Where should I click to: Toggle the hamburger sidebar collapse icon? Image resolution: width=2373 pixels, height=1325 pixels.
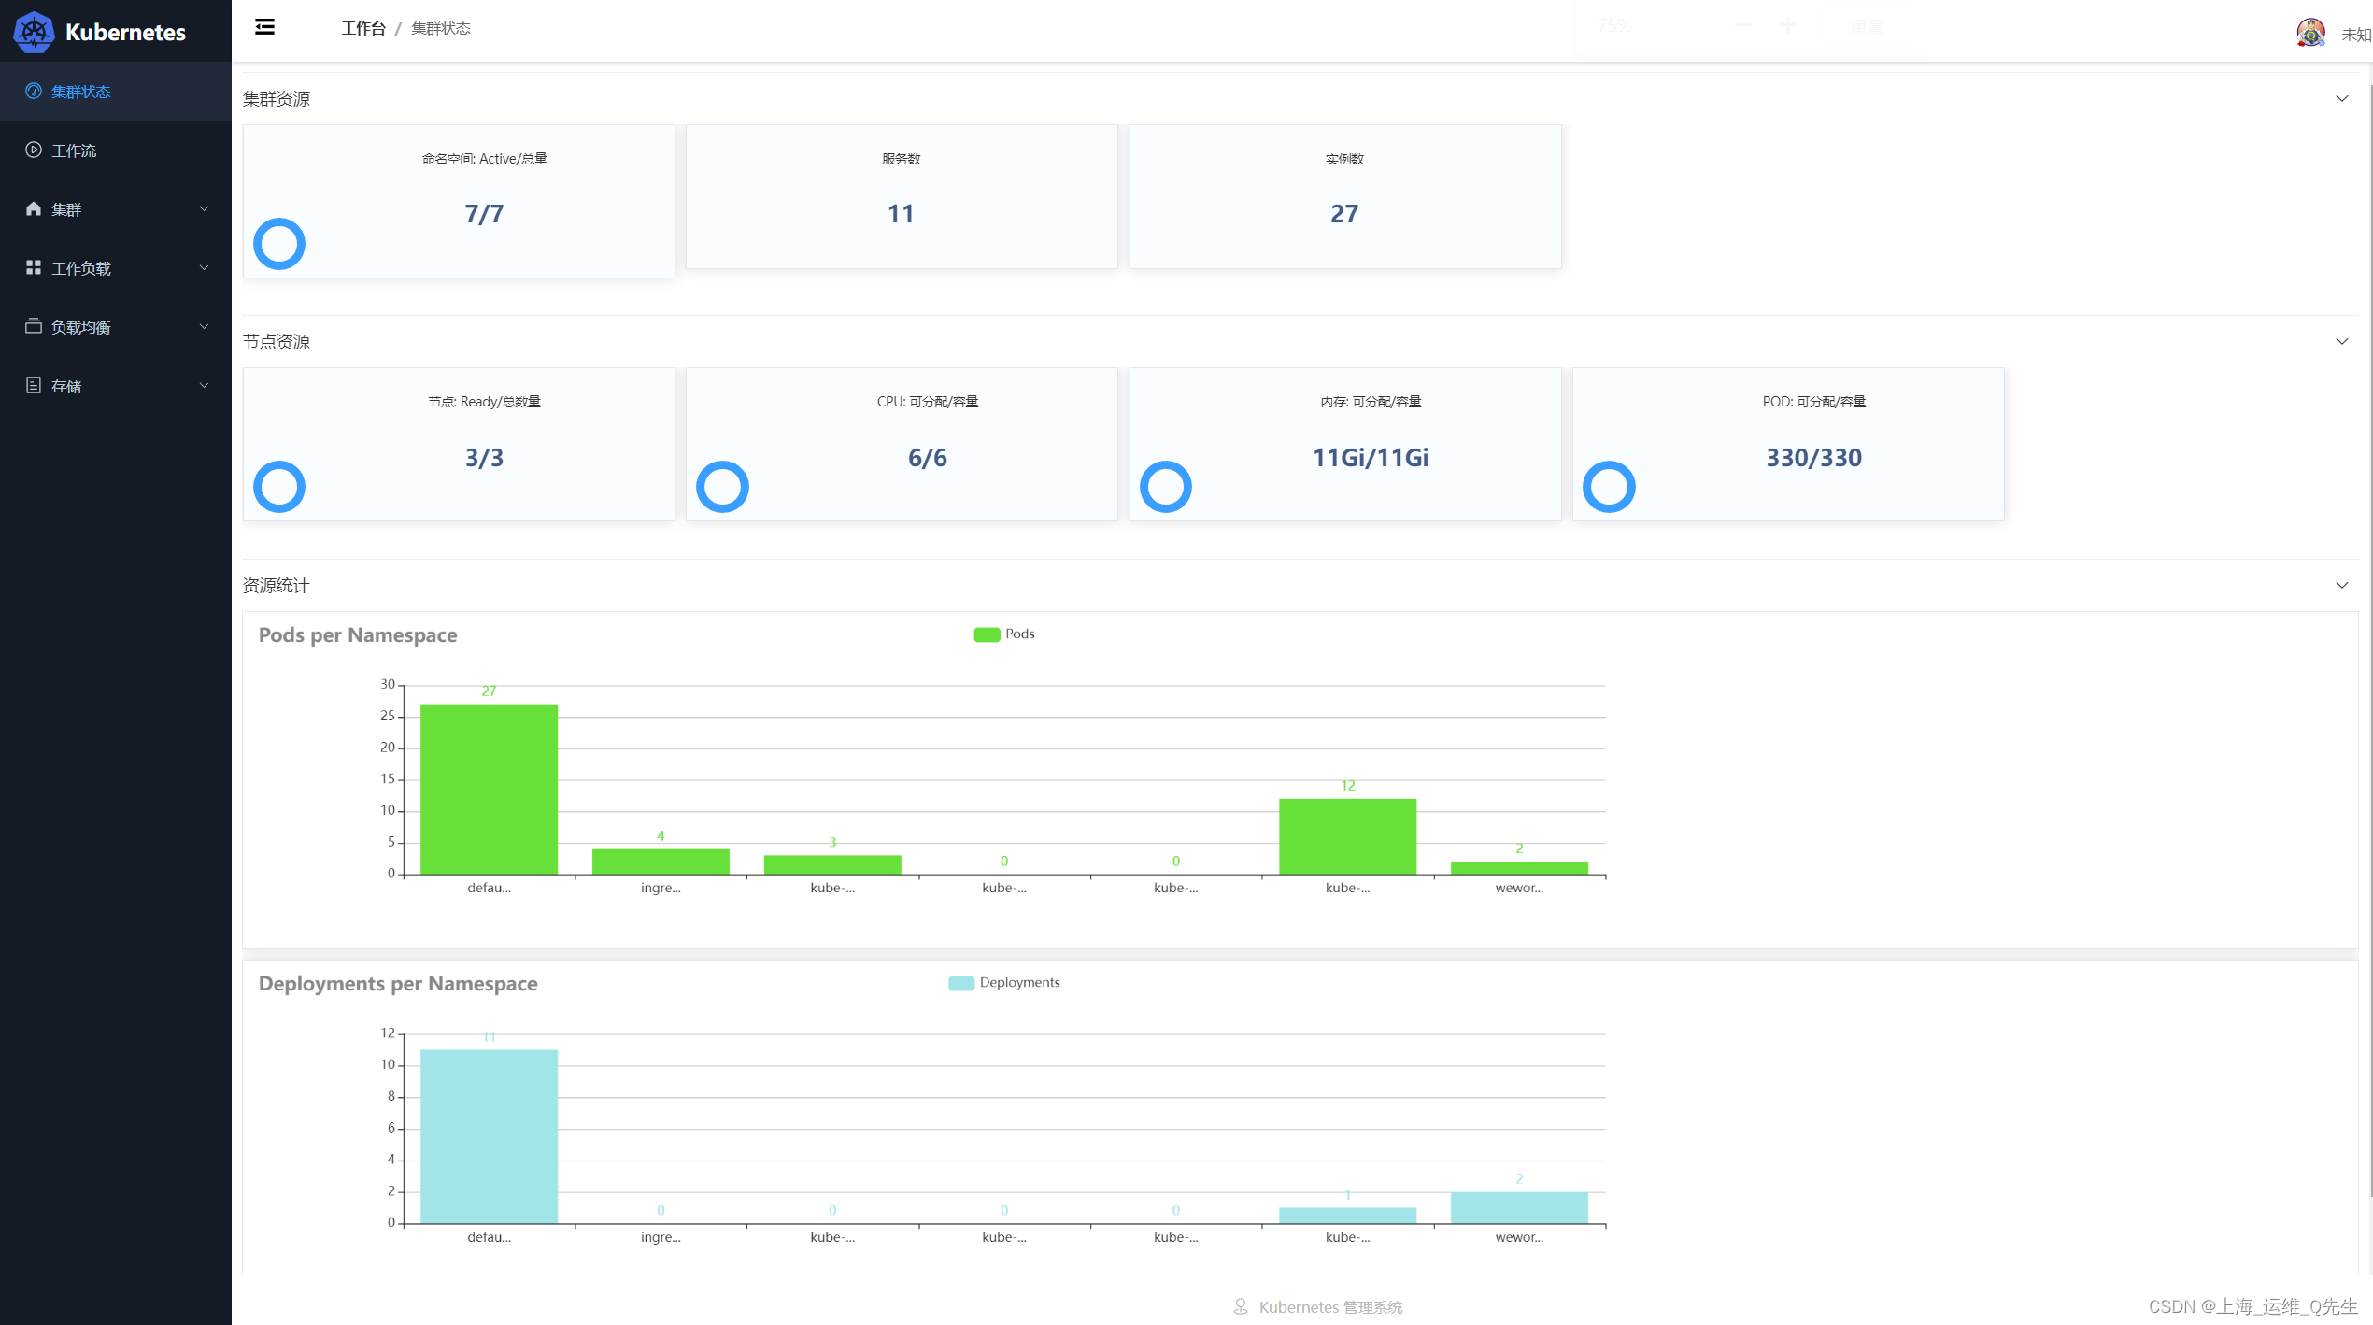click(x=264, y=27)
